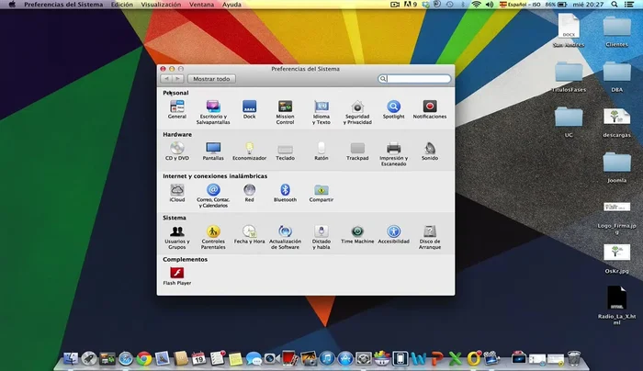Image resolution: width=643 pixels, height=371 pixels.
Task: Open the Economizador energy settings
Action: coord(249,148)
